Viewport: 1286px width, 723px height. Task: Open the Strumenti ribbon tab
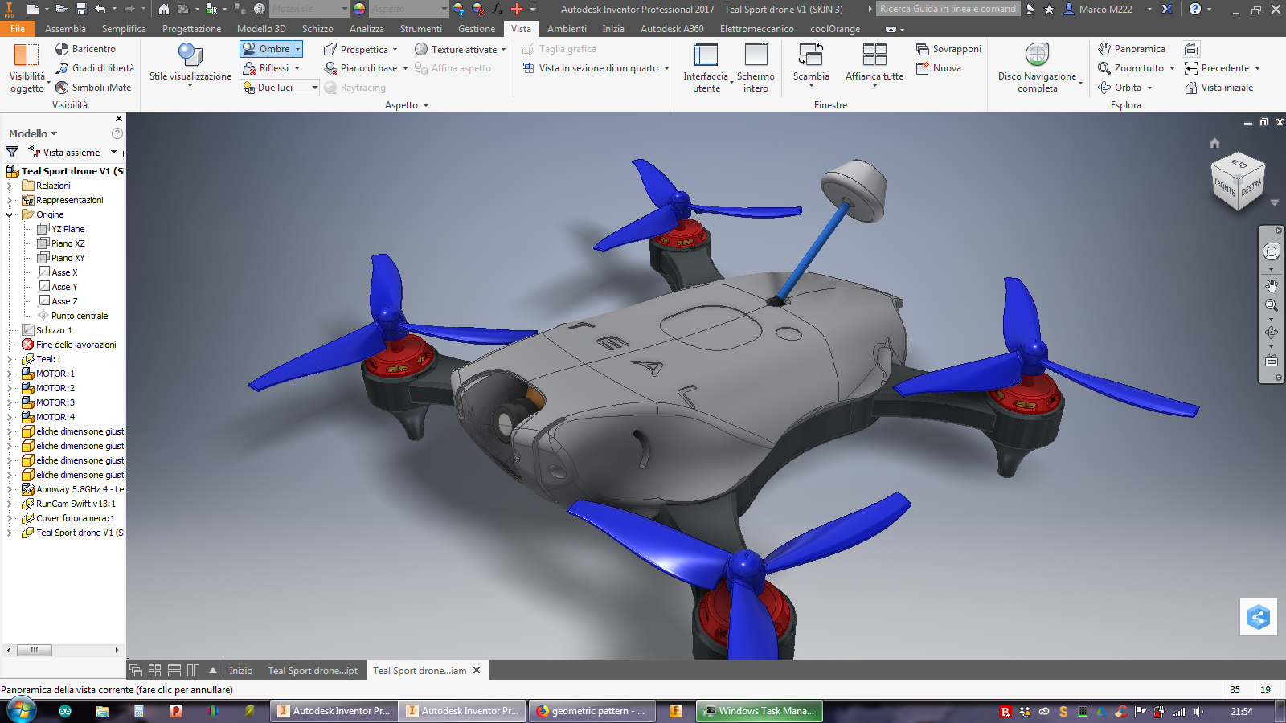421,29
